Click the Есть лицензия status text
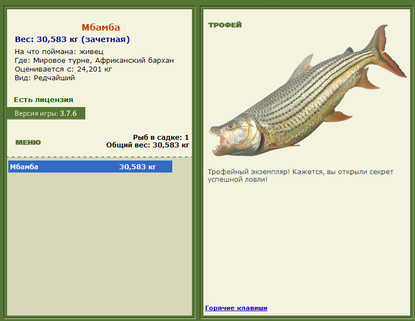 click(x=43, y=99)
